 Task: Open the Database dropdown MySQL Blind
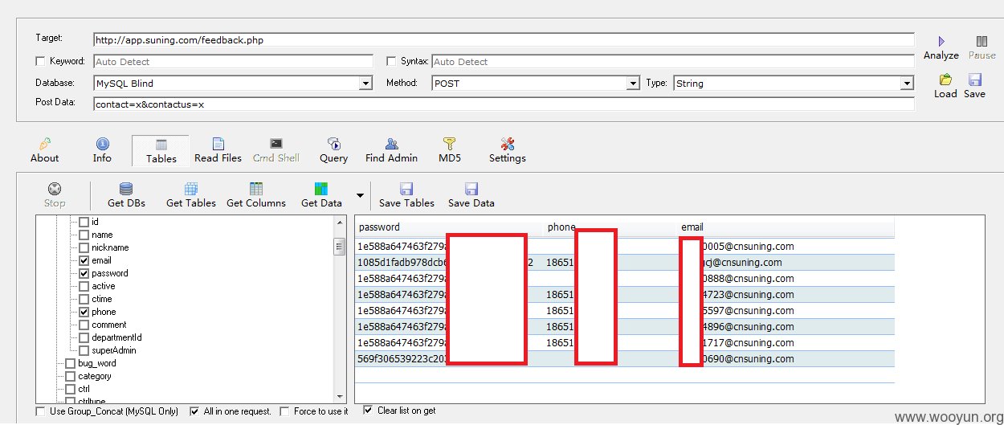[x=233, y=83]
